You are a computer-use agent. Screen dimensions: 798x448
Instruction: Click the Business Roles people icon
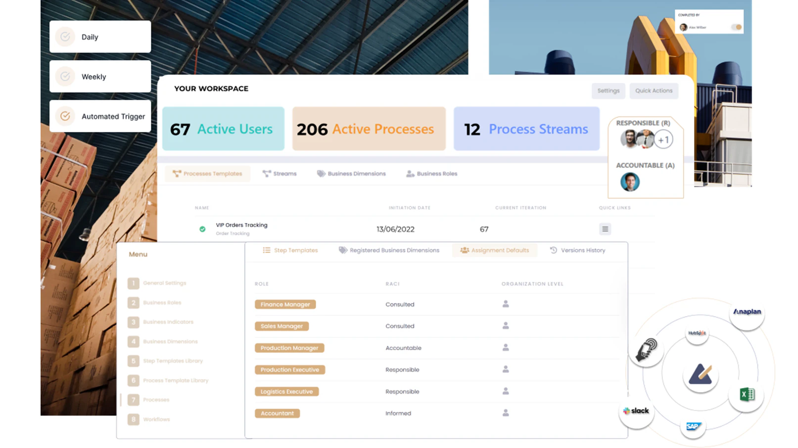410,173
